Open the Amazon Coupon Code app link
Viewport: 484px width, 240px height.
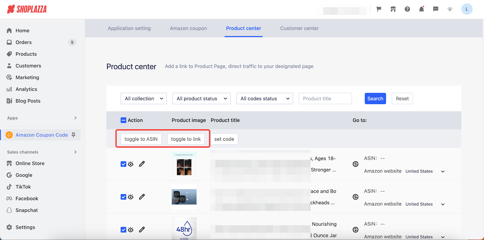(x=42, y=135)
